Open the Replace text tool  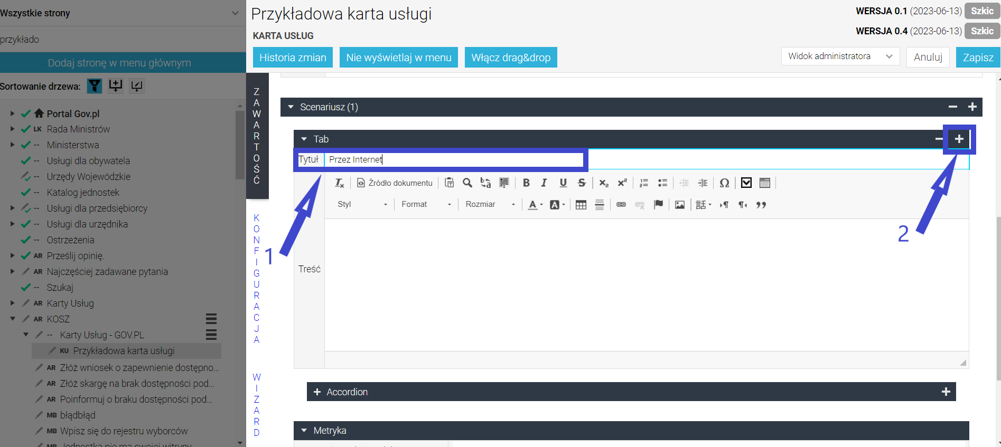coord(485,183)
